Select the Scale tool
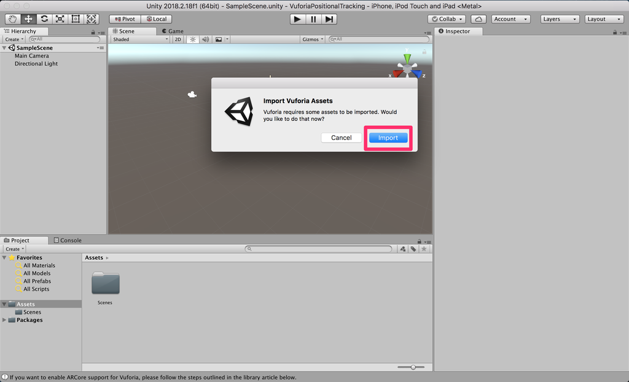This screenshot has height=382, width=629. click(60, 19)
